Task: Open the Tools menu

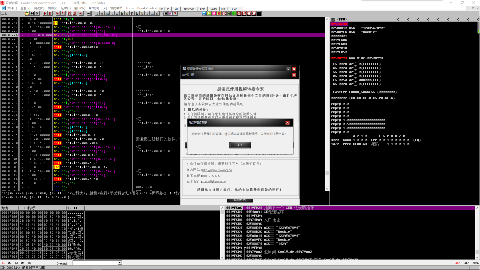Action: pos(129,8)
